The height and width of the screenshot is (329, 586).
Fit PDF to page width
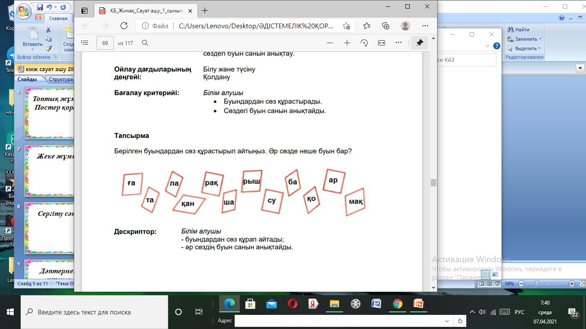click(x=381, y=43)
